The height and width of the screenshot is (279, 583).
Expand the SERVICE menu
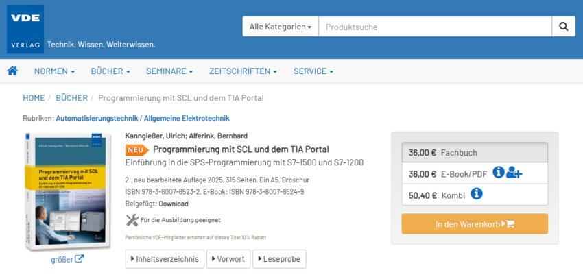[x=313, y=71]
